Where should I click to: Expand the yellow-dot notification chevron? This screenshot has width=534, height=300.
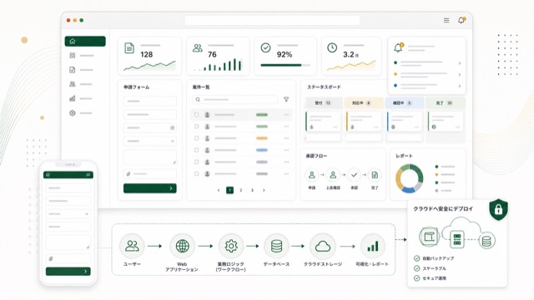(460, 74)
